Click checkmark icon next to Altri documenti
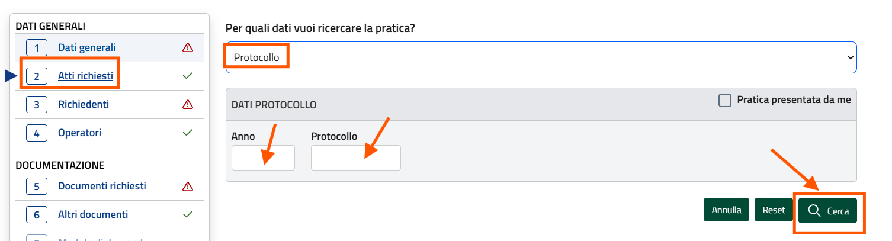 click(x=188, y=214)
